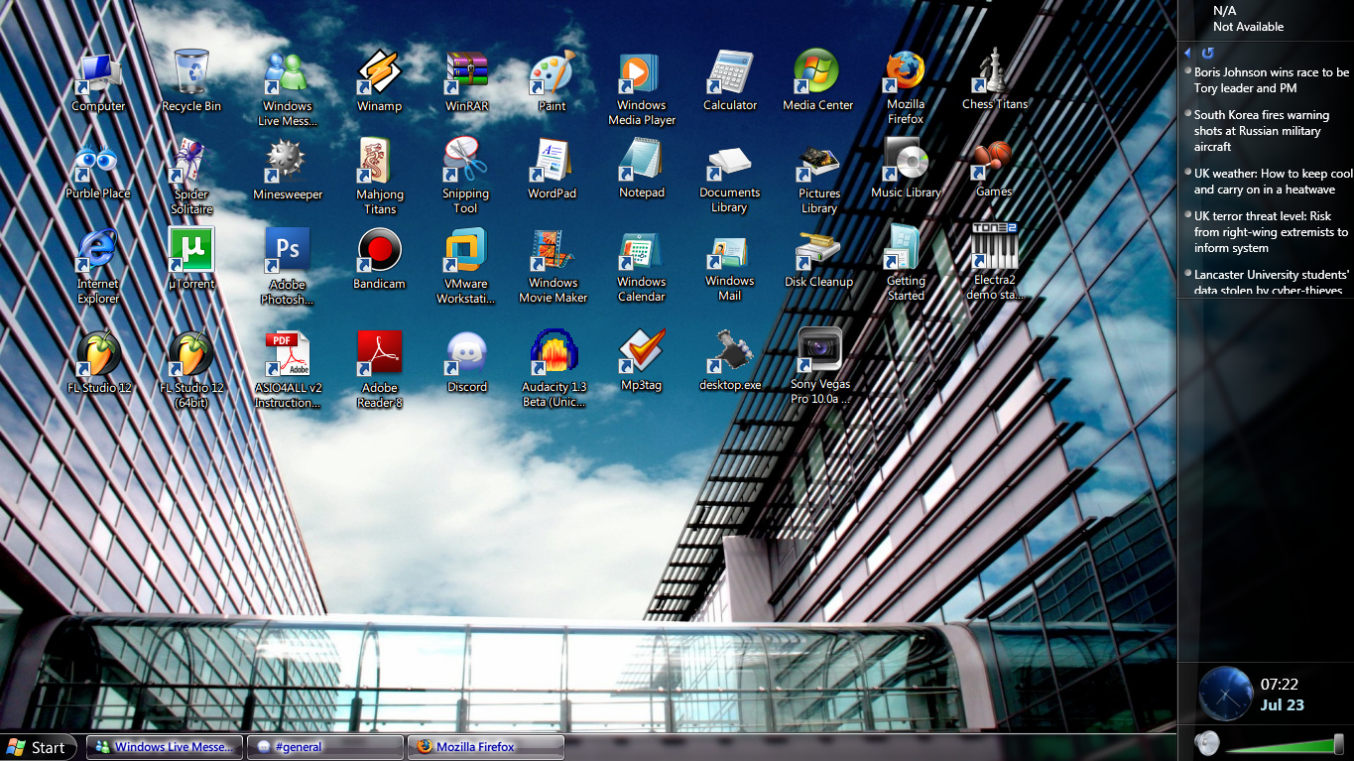Screen dimensions: 1354x761
Task: Switch to the #general taskbar window
Action: click(325, 747)
